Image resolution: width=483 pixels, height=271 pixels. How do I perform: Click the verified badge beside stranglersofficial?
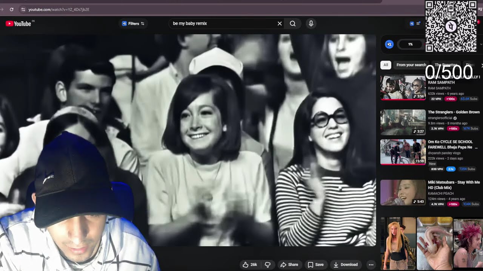click(455, 118)
